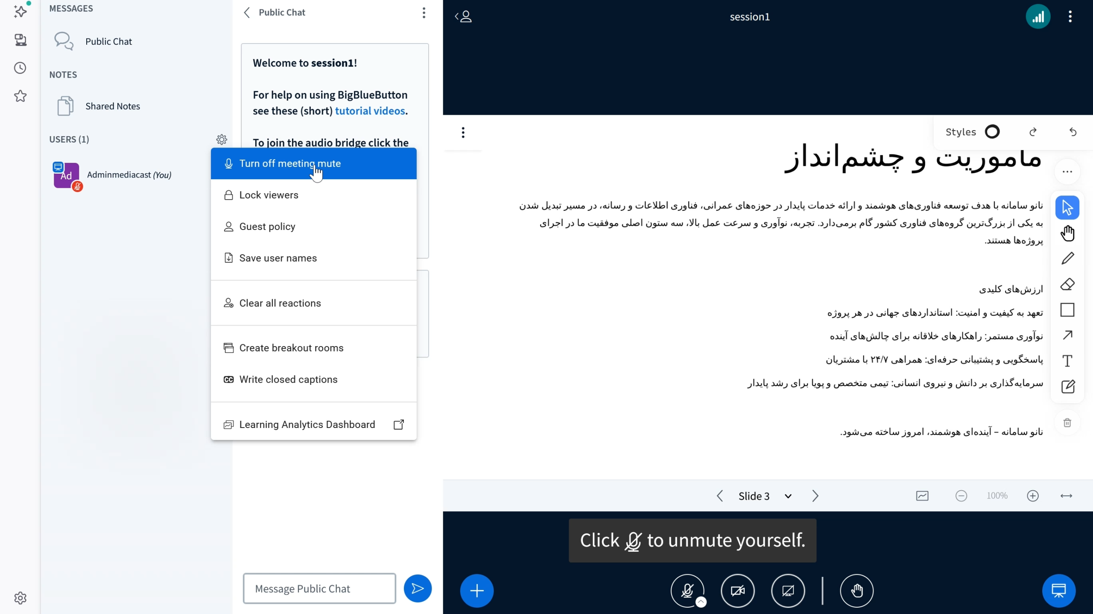Screen dimensions: 1093x614
Task: Select Lock viewers menu item
Action: pyautogui.click(x=269, y=195)
